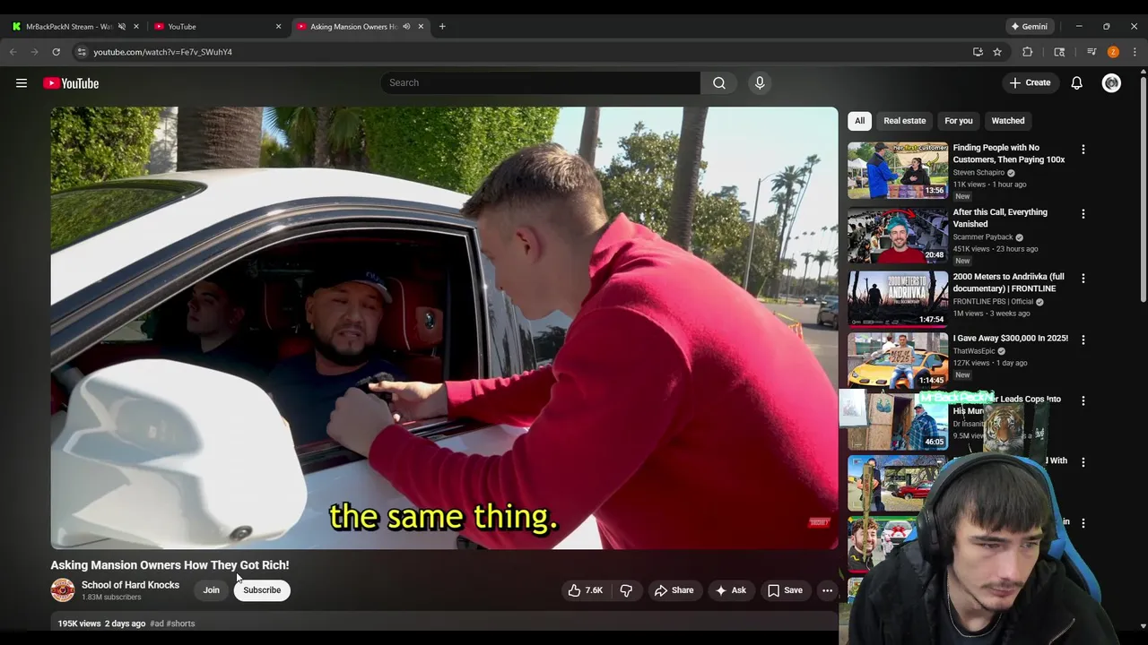
Task: Click the Join channel button
Action: [x=211, y=590]
